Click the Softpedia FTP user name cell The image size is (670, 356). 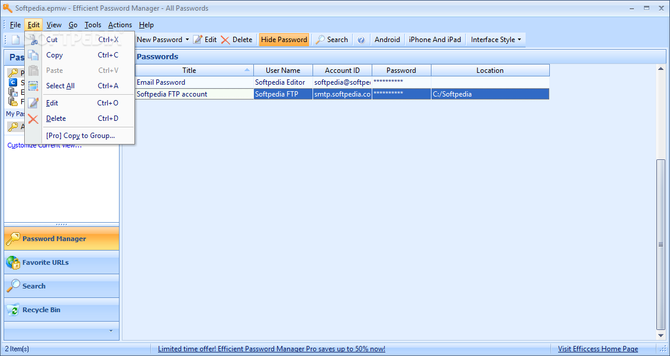click(284, 94)
